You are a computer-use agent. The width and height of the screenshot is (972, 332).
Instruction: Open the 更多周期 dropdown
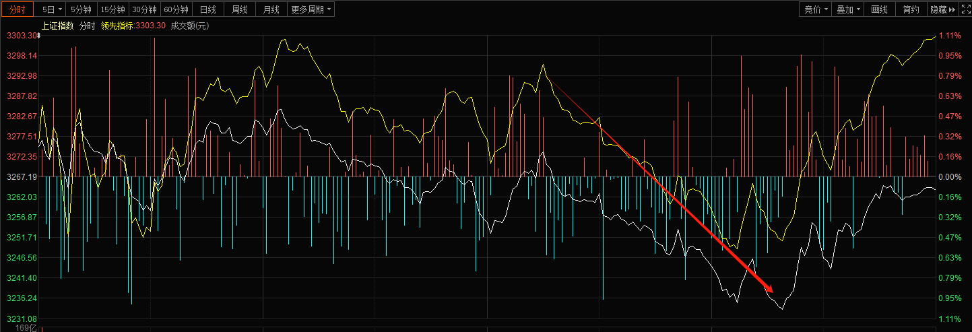coord(311,9)
